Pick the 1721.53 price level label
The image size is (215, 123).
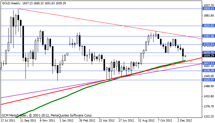click(208, 45)
